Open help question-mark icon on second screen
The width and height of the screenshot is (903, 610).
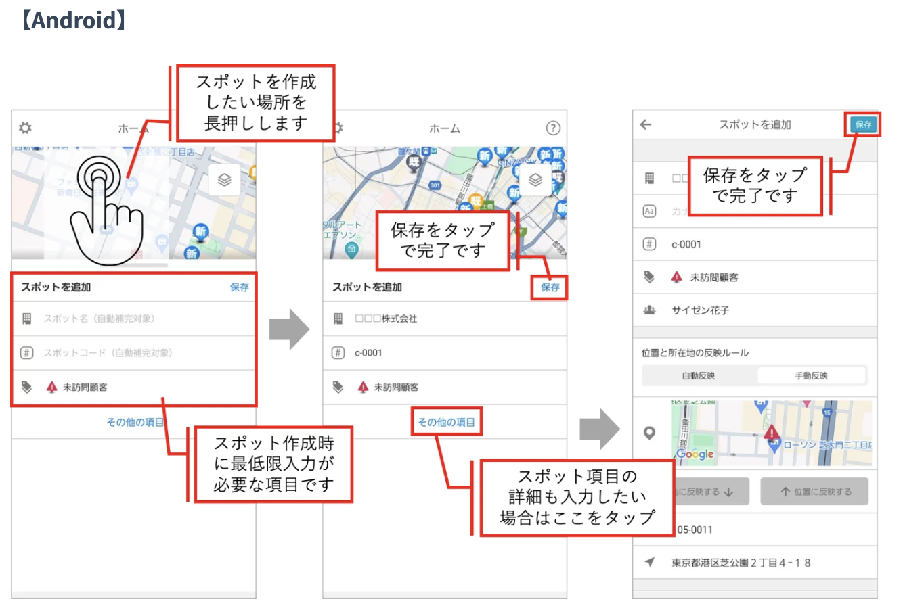pyautogui.click(x=553, y=128)
